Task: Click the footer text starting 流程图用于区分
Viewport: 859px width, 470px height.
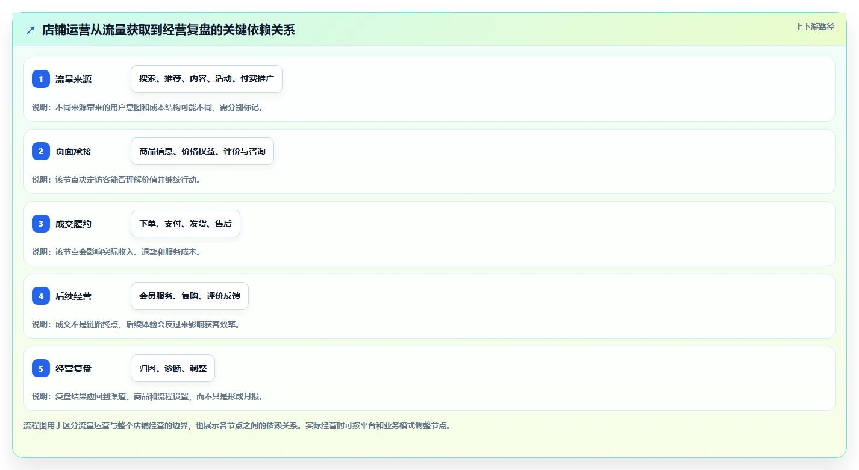Action: pyautogui.click(x=237, y=425)
